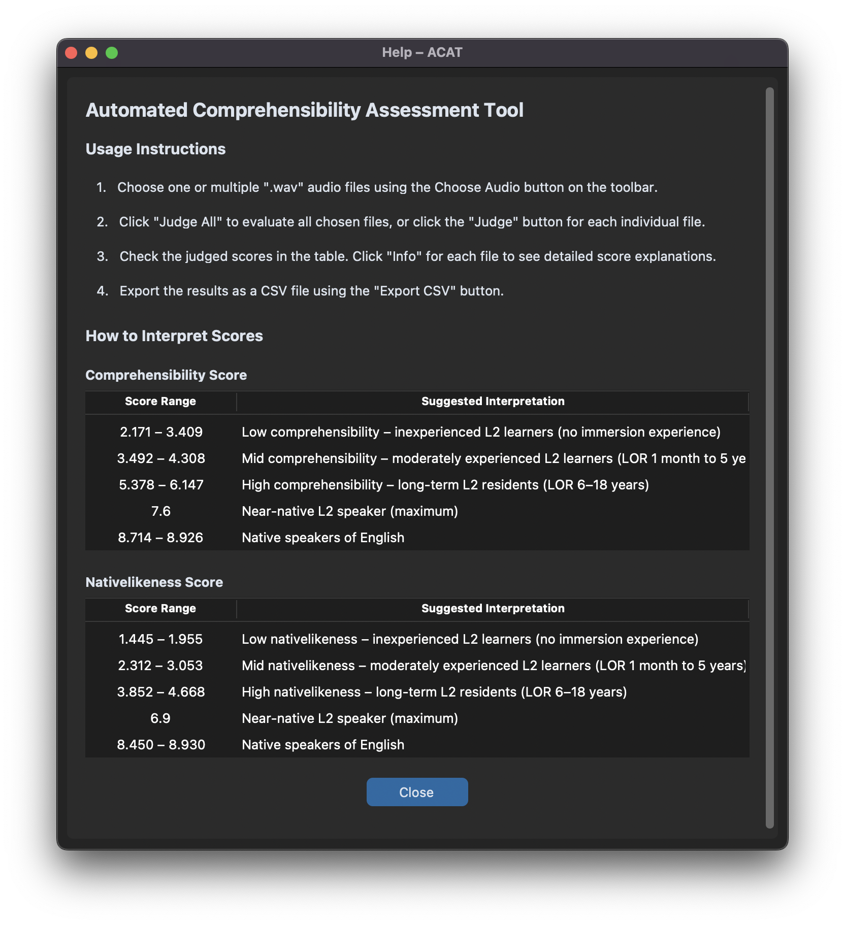
Task: Select the cell "5.378 – 6.147"
Action: (x=161, y=485)
